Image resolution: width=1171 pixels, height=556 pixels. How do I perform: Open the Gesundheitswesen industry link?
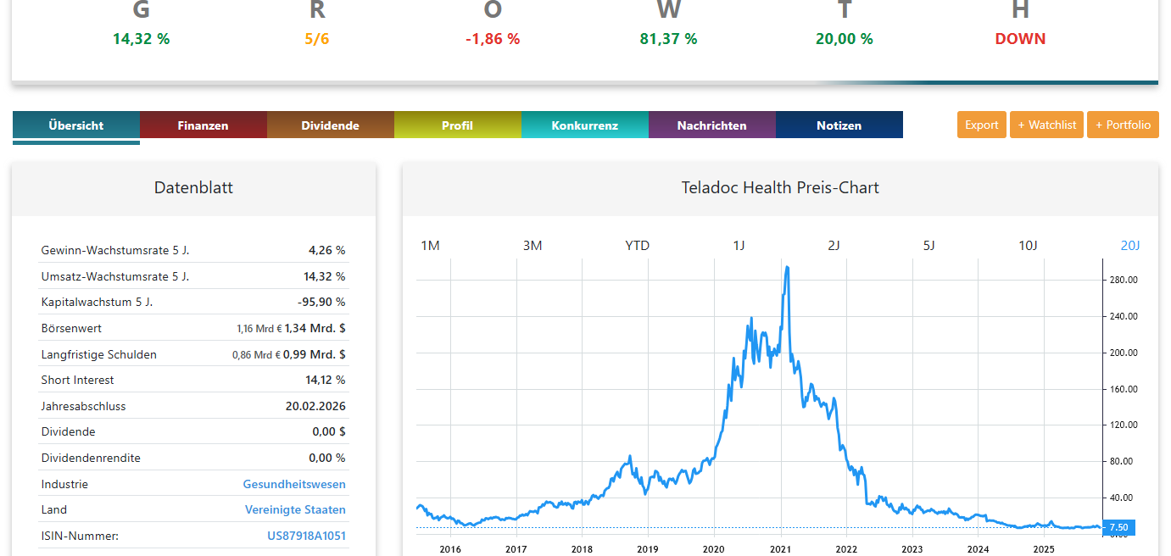295,484
